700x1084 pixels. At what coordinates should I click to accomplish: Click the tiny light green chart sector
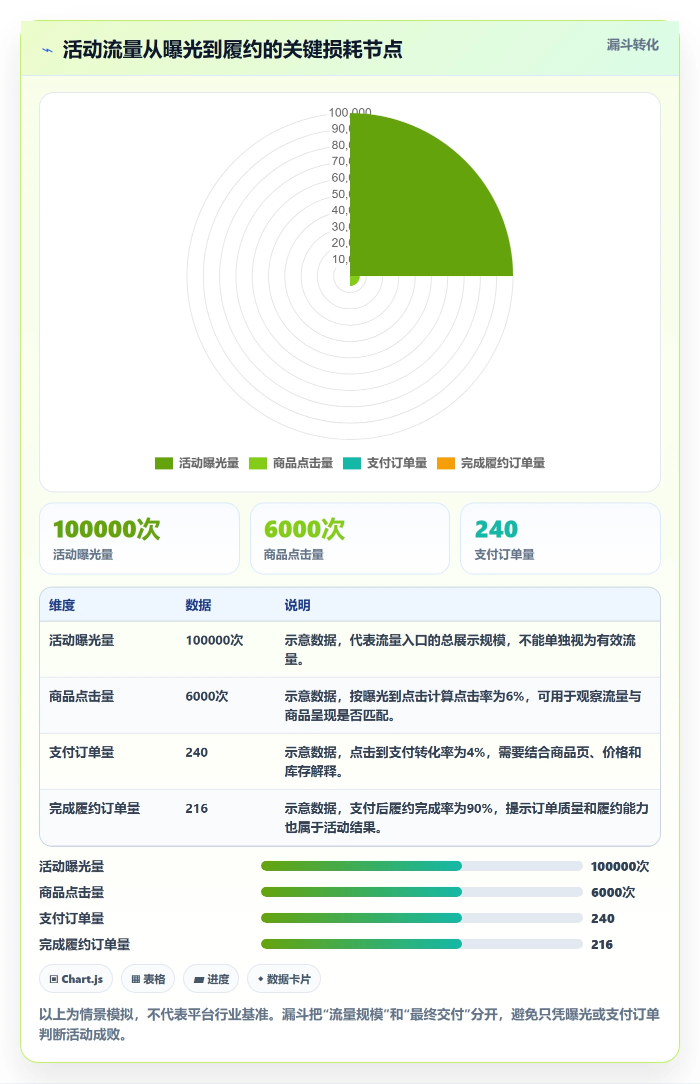[x=354, y=280]
